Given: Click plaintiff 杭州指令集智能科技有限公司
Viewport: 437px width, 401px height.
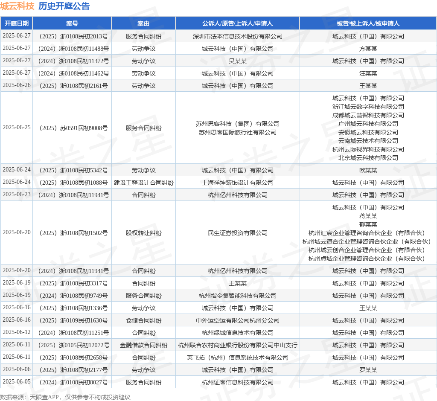Looking at the screenshot, I should click(x=237, y=296).
